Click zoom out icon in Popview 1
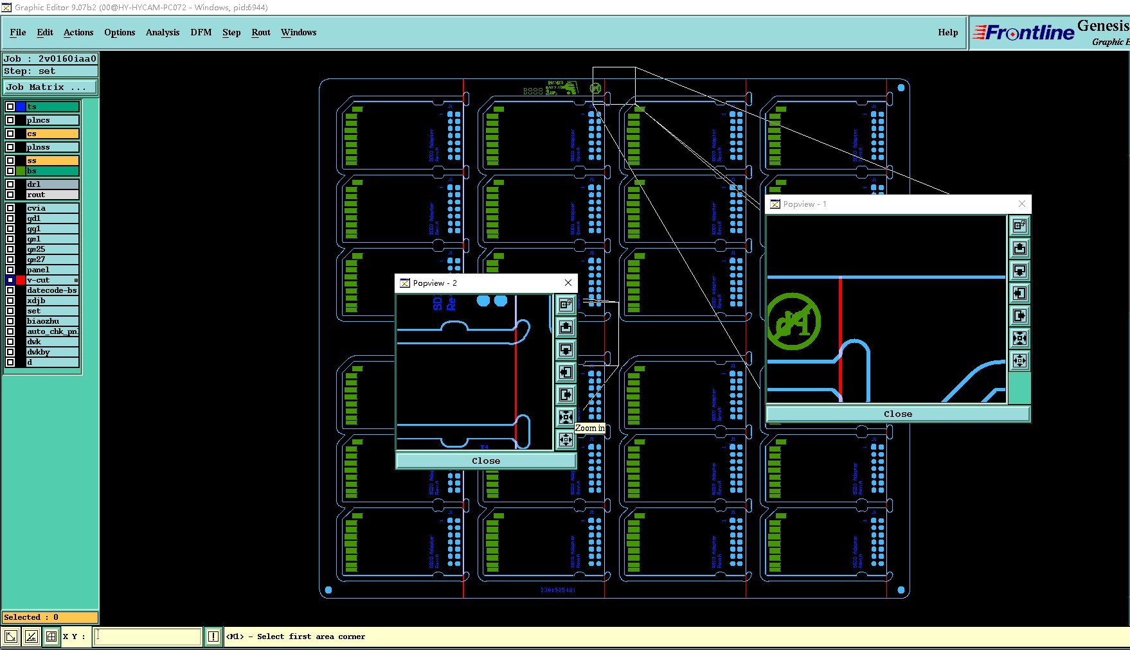Screen dimensions: 1130x650 [x=1019, y=361]
